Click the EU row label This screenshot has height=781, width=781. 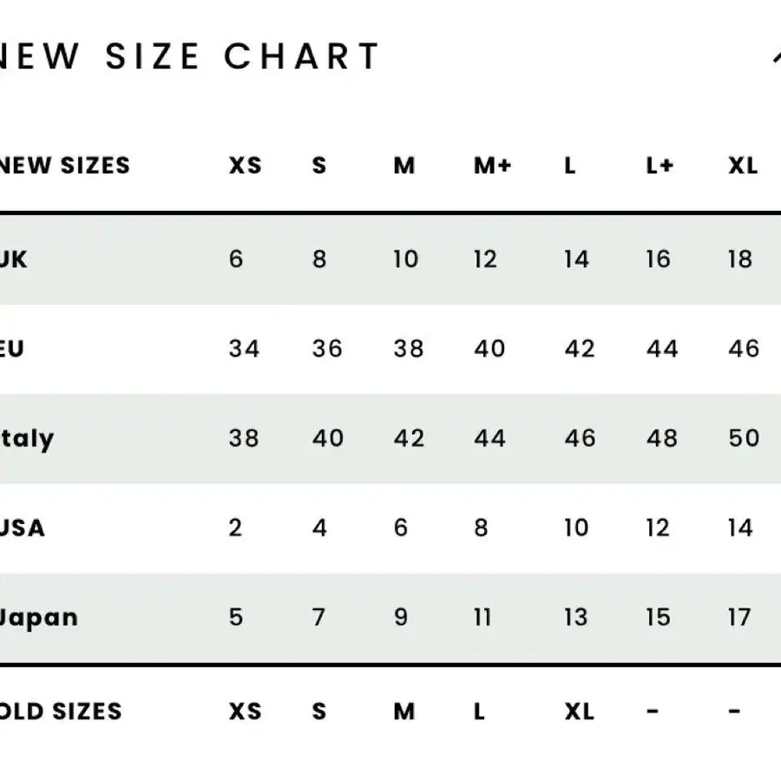[x=12, y=349]
